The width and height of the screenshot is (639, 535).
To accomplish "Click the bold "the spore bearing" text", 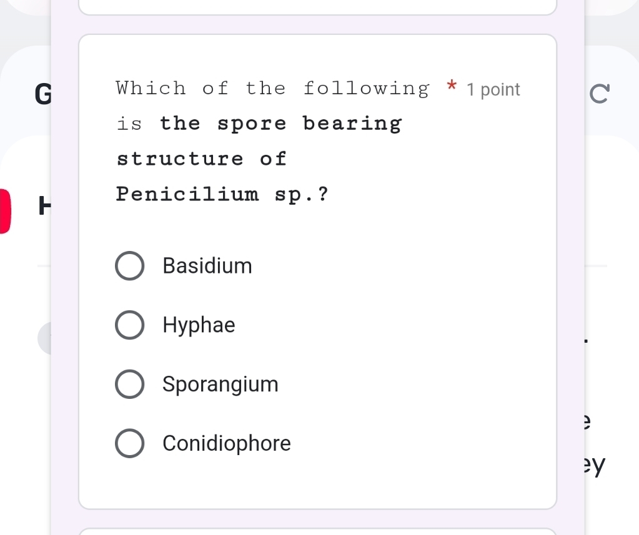I will 281,124.
